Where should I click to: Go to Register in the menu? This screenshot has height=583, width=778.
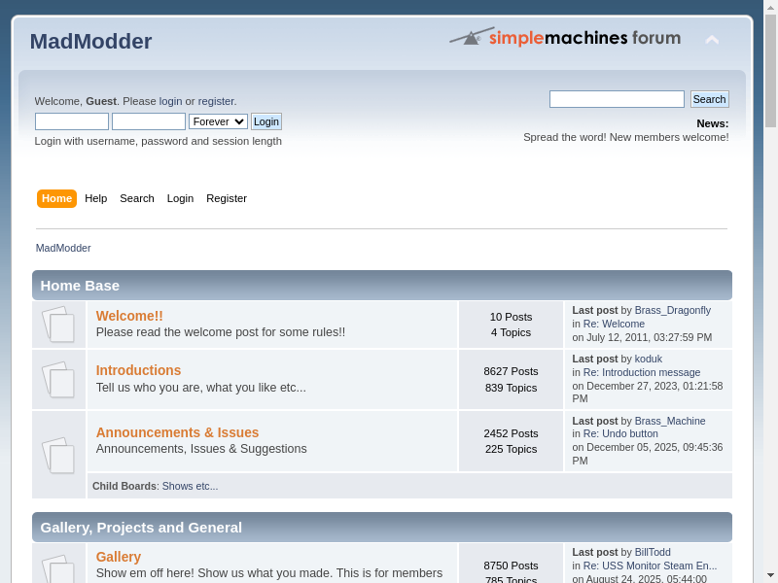(227, 198)
